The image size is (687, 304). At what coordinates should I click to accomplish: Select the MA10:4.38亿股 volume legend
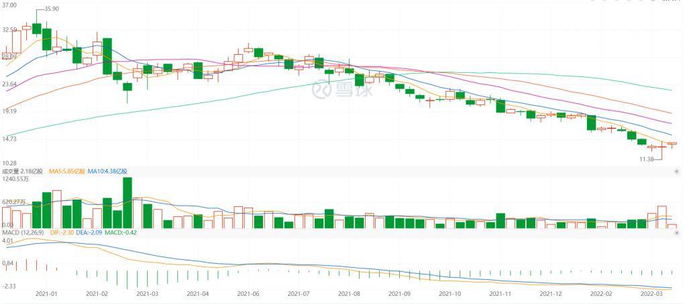click(107, 172)
